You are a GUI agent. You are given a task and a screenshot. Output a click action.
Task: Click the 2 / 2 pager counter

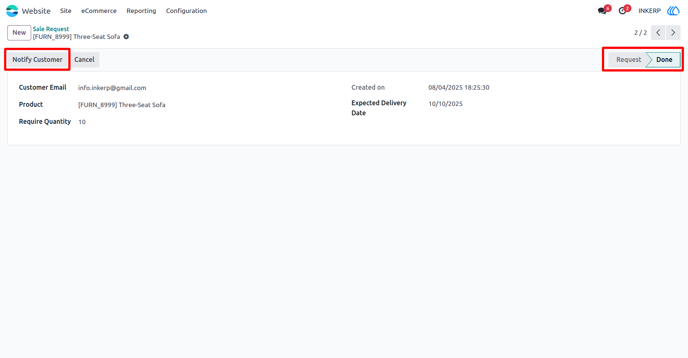[x=641, y=33]
